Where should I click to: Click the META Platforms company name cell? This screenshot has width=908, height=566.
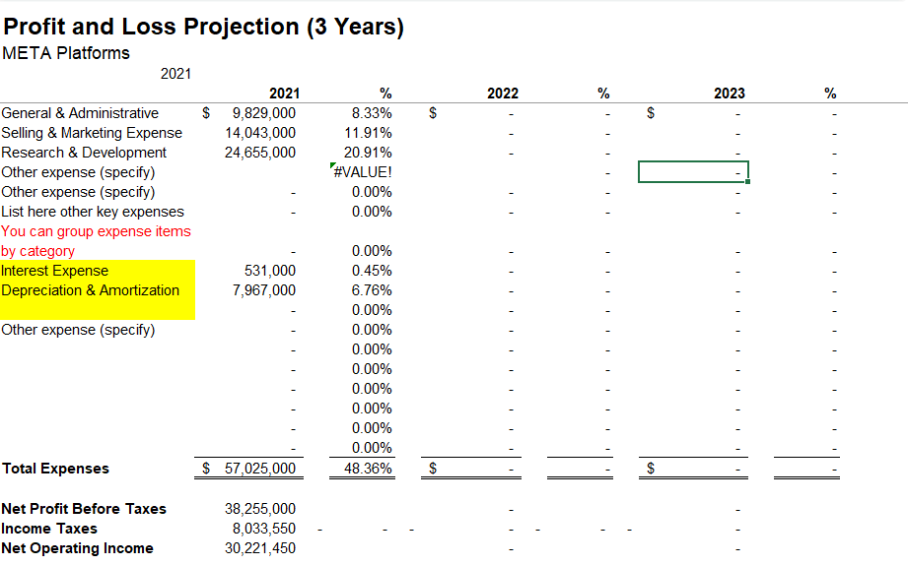point(66,53)
